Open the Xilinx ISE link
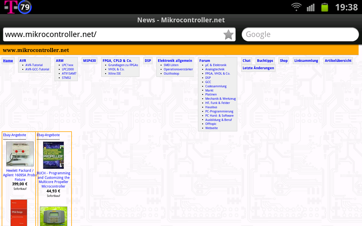 (115, 73)
